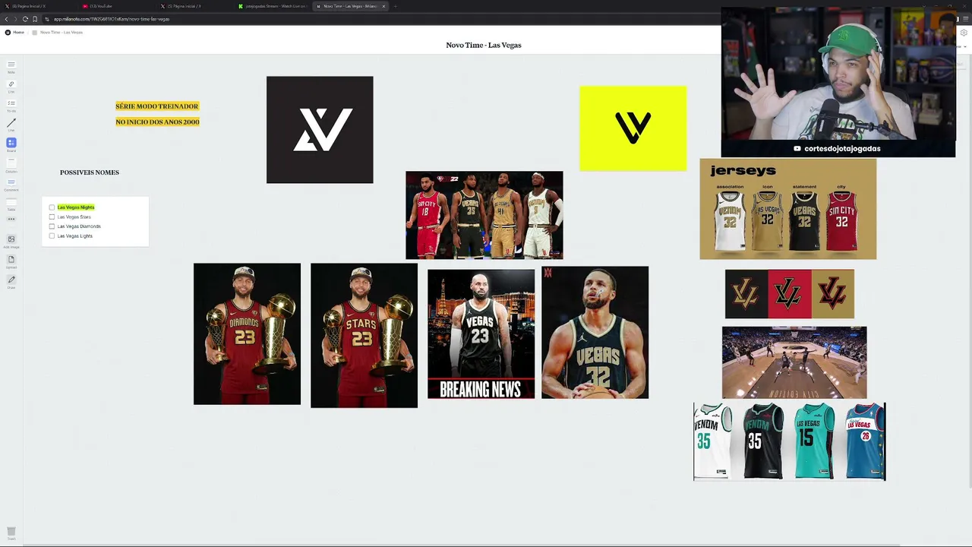The image size is (972, 547).
Task: Select the Line arrow tool
Action: 11,123
